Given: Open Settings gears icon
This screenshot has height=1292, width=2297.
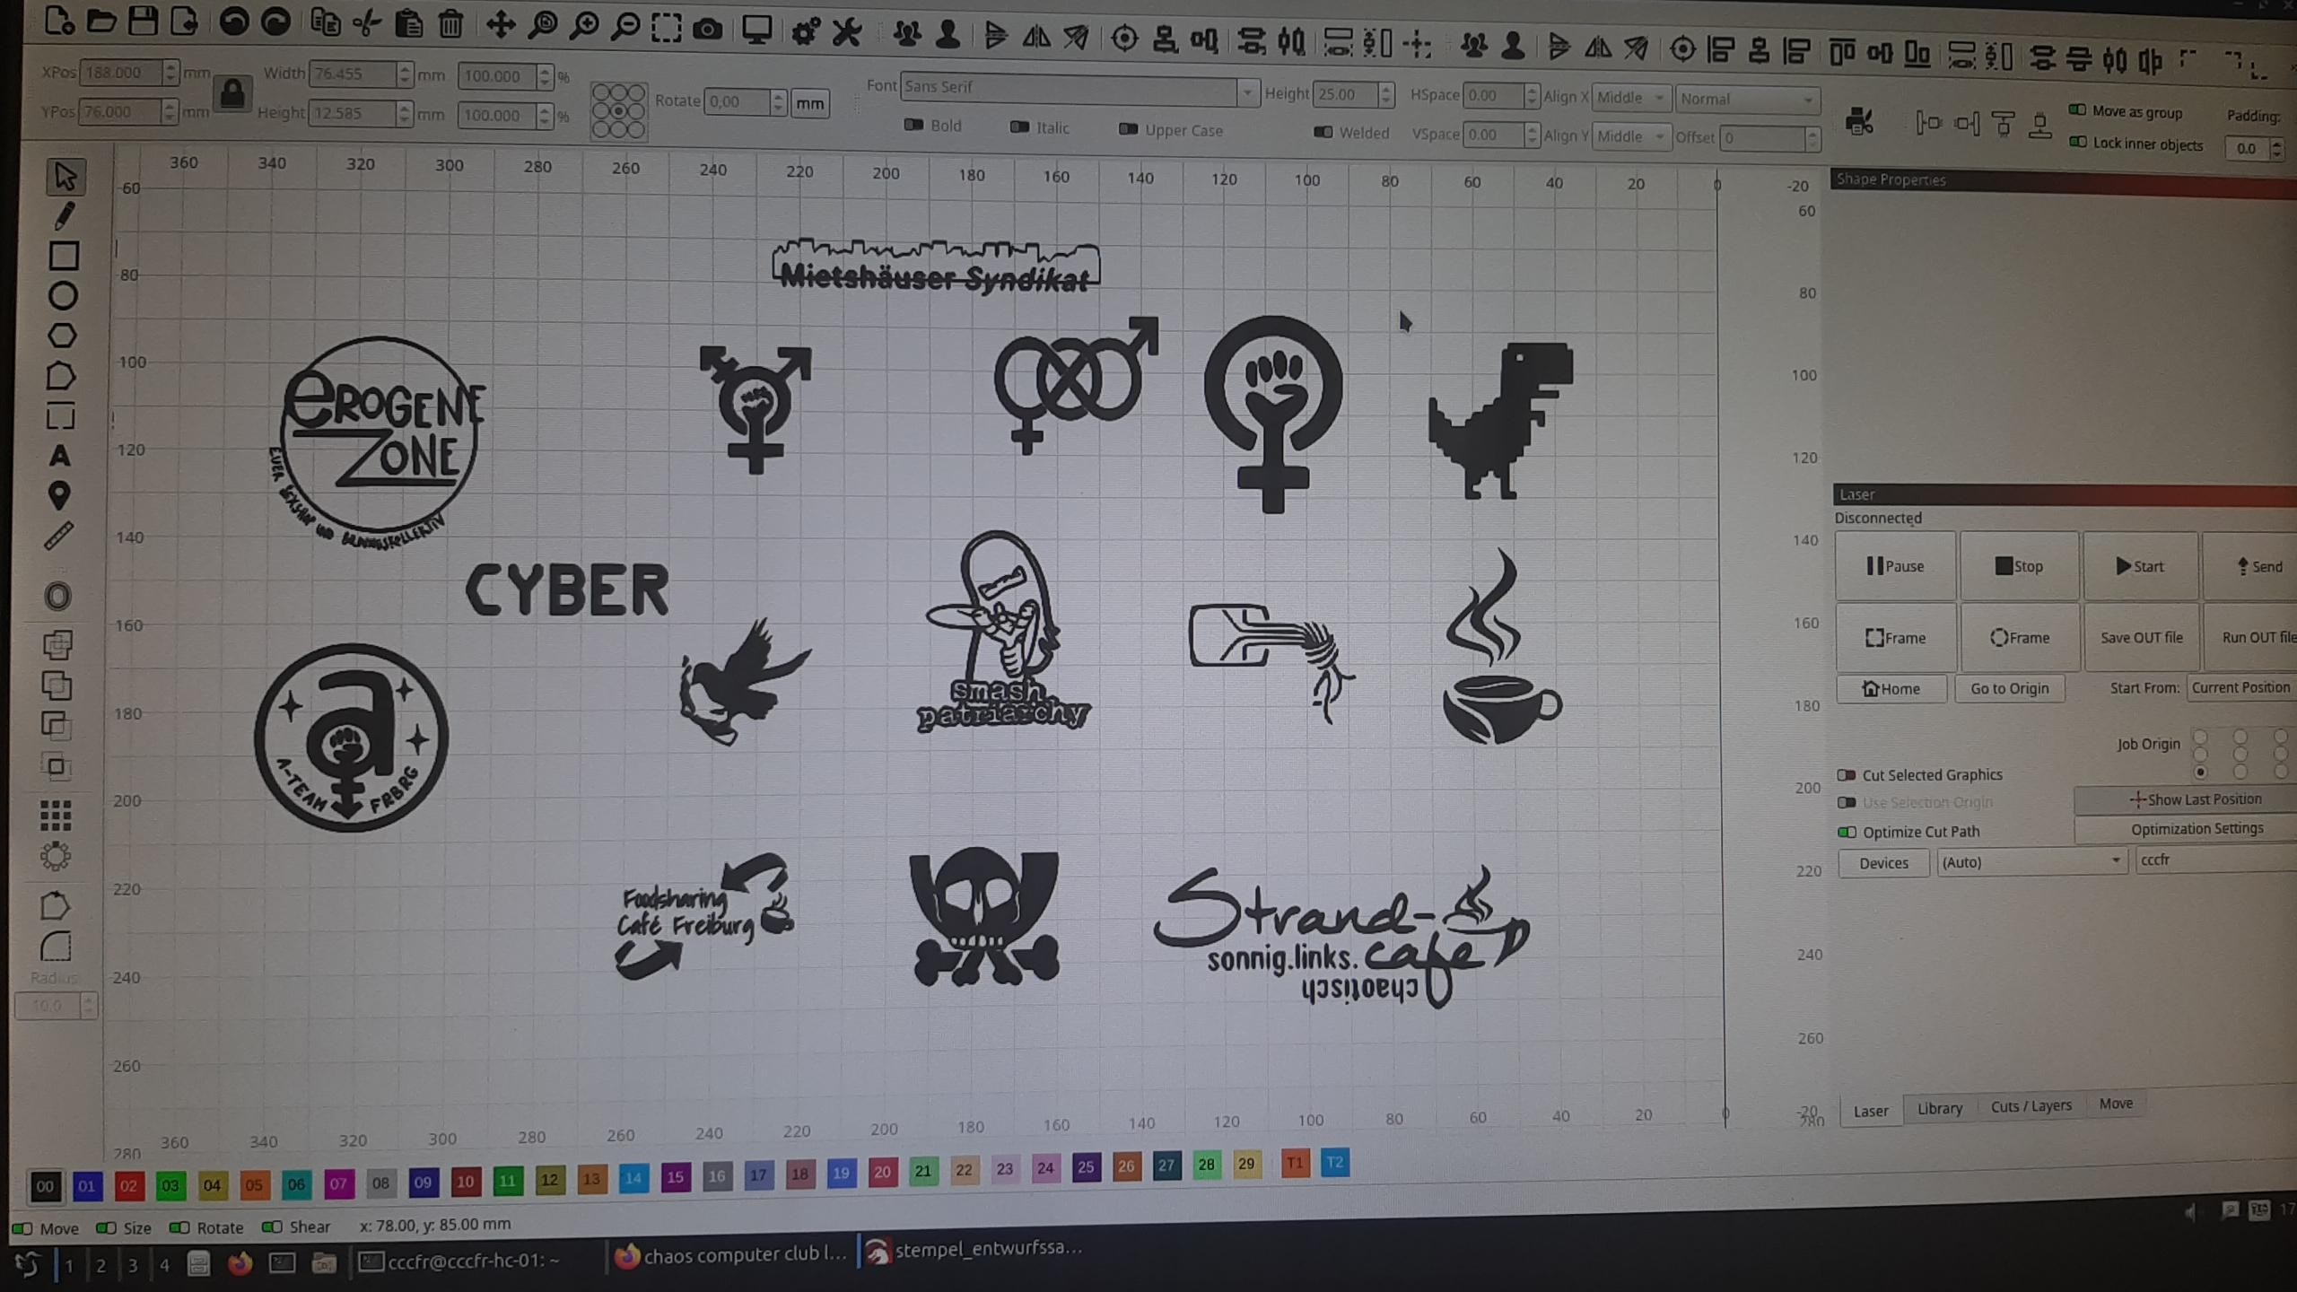Looking at the screenshot, I should click(805, 32).
